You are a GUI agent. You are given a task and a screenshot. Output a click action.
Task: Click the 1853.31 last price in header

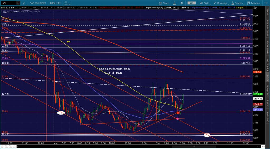tap(55, 3)
